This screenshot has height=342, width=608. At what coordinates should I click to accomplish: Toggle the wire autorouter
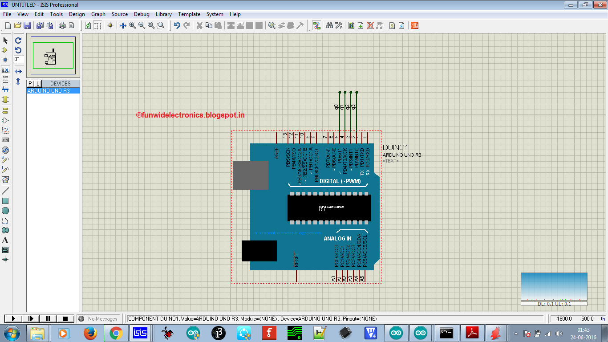[316, 26]
